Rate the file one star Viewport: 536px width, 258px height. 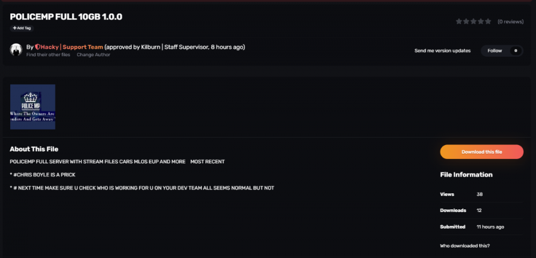(x=459, y=21)
